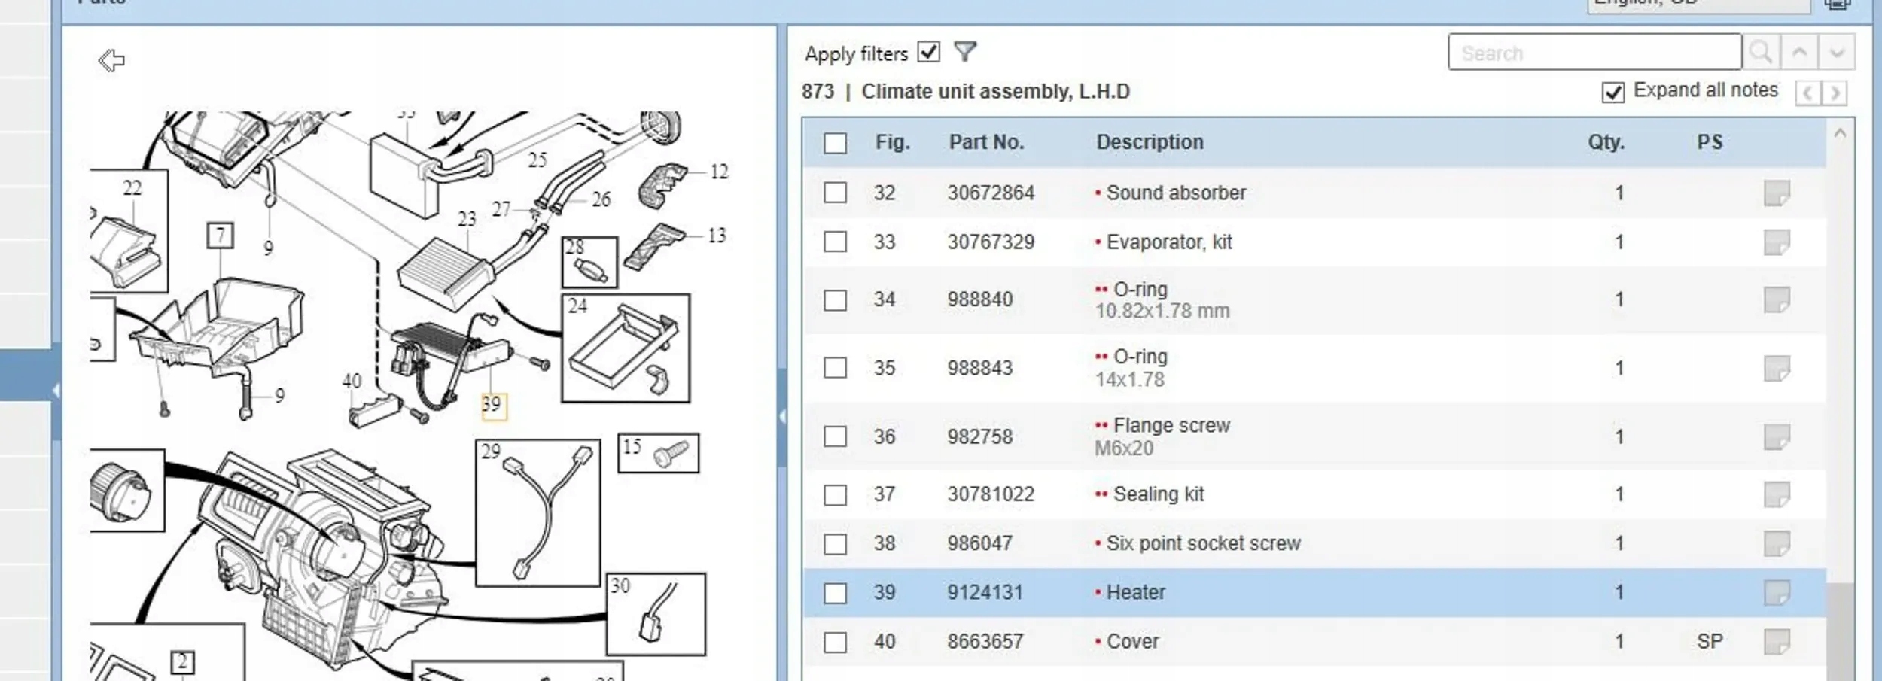Tick checkbox for Cover row
Image resolution: width=1882 pixels, height=681 pixels.
pos(835,643)
